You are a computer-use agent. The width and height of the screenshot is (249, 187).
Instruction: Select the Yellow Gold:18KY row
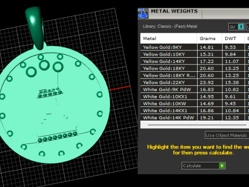[x=195, y=69]
